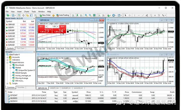Tile windows with the four-pane icon
181x110 pixels.
[x=94, y=15]
